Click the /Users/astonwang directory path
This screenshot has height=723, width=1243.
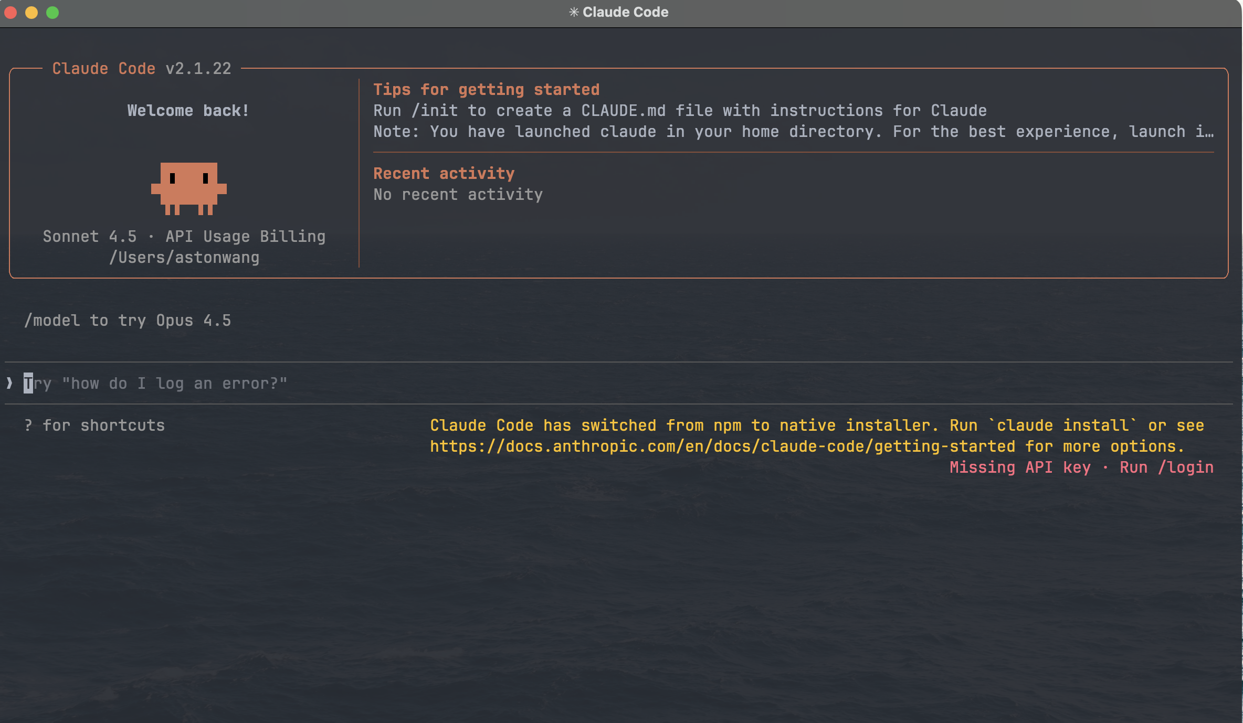(184, 258)
